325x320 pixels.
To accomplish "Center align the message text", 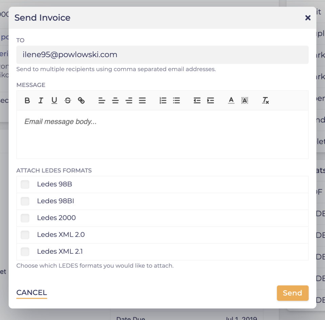I will [x=115, y=100].
